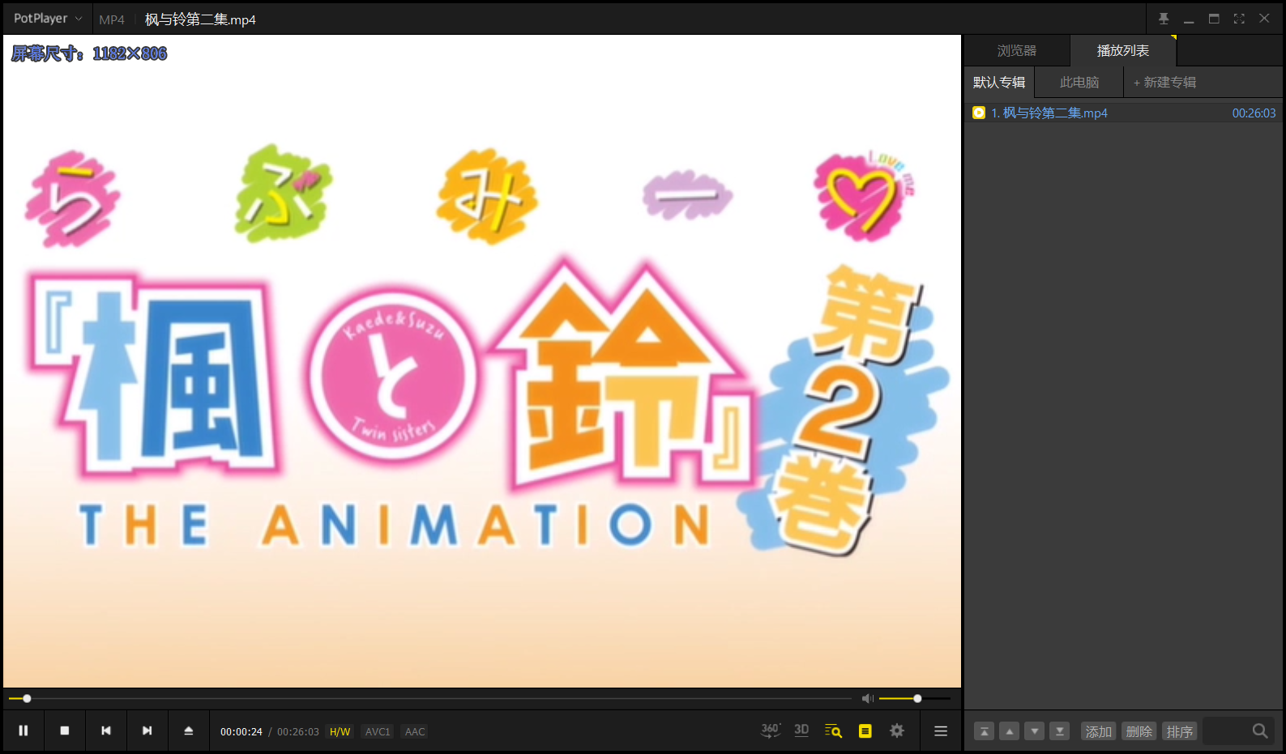
Task: Stop the video playback
Action: 65,731
